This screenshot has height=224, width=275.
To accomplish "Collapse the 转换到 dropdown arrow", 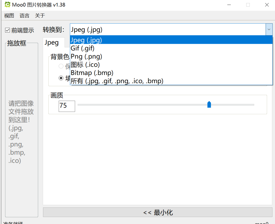I will point(269,29).
